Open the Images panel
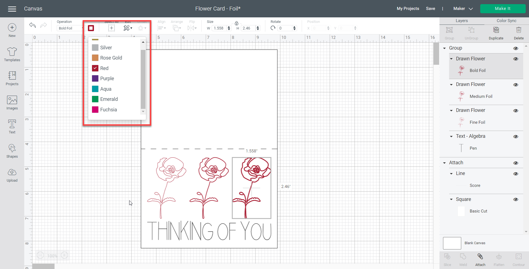The width and height of the screenshot is (529, 269). [x=12, y=100]
